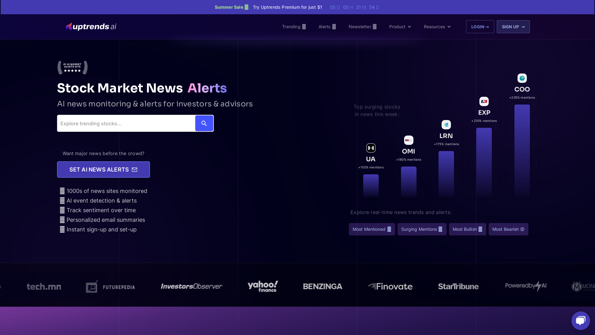Click the UA stock logo icon

click(x=371, y=148)
